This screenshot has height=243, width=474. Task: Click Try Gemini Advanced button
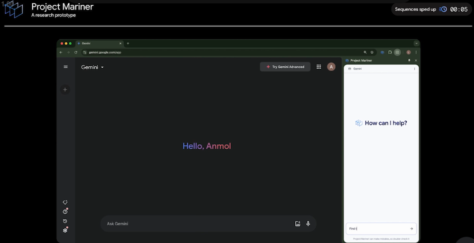pos(285,67)
